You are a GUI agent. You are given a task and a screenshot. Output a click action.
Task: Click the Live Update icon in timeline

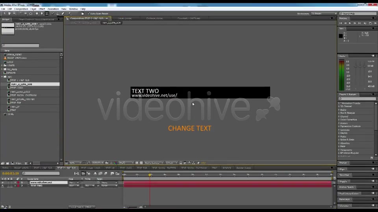click(83, 174)
